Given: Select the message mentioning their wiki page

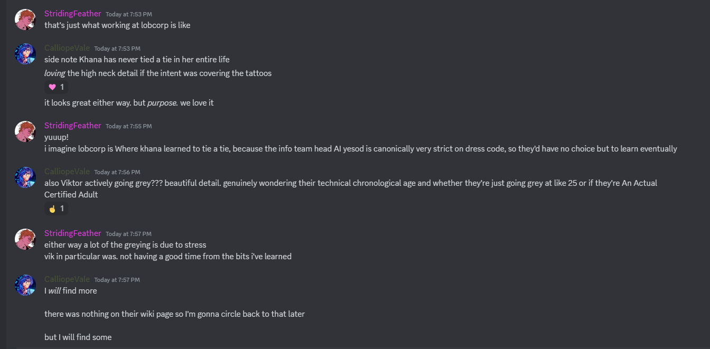Looking at the screenshot, I should point(174,314).
